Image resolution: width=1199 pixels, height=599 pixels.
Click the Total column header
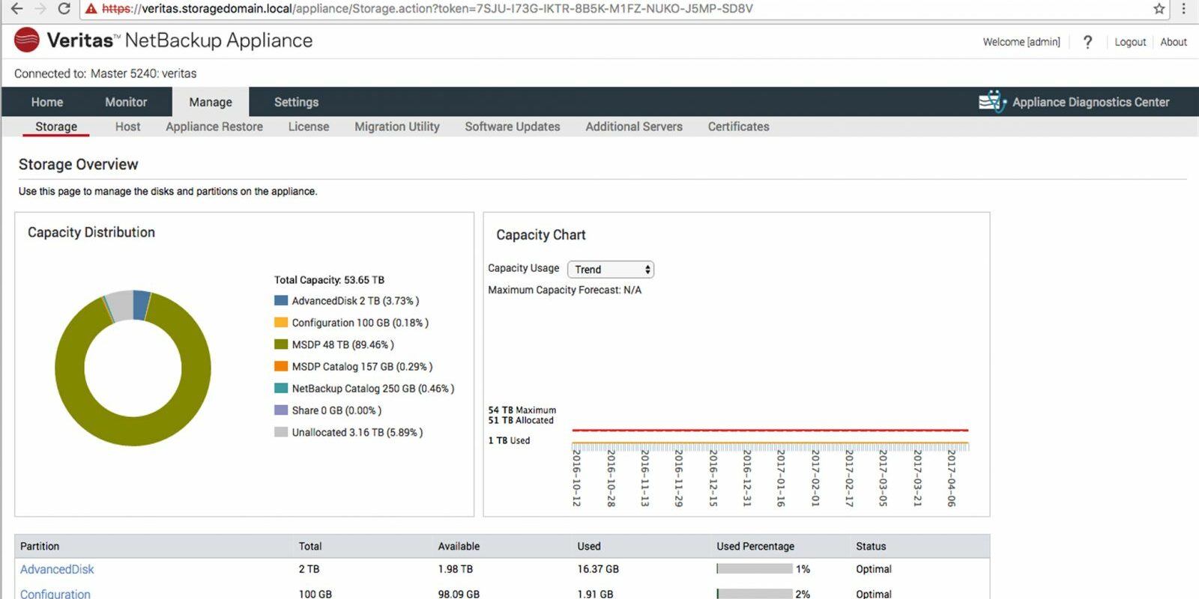[x=310, y=547]
